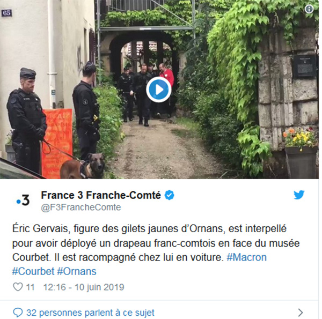The height and width of the screenshot is (319, 322).
Task: Open the speech bubble reply icon
Action: coord(18,313)
